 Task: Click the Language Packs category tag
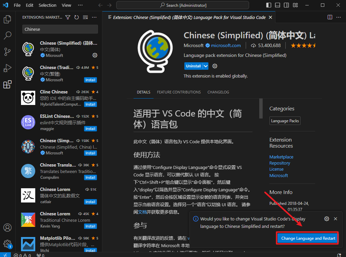(285, 121)
